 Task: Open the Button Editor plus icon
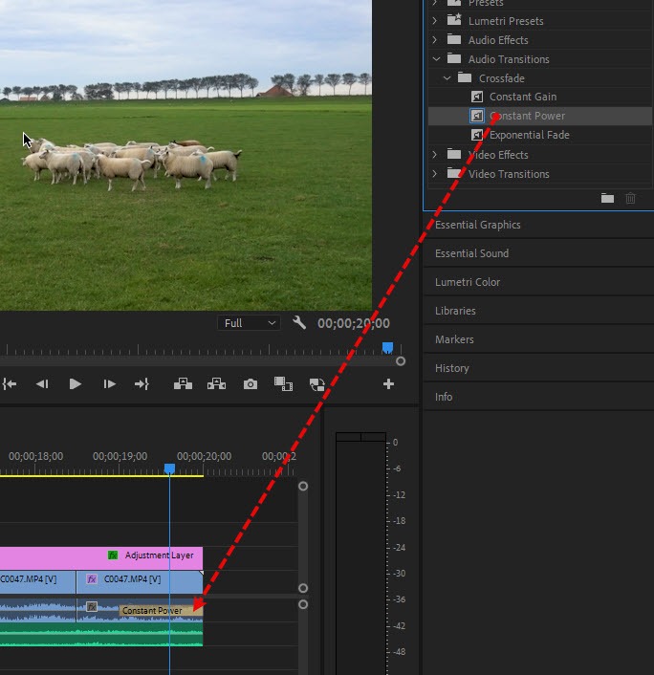pos(388,383)
